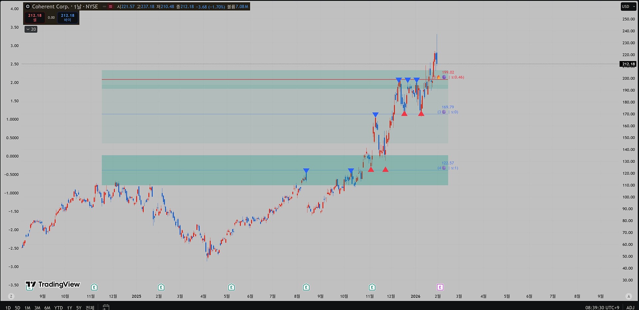This screenshot has width=639, height=310.
Task: Open the earnings marker E near 5월 2025
Action: pyautogui.click(x=231, y=287)
